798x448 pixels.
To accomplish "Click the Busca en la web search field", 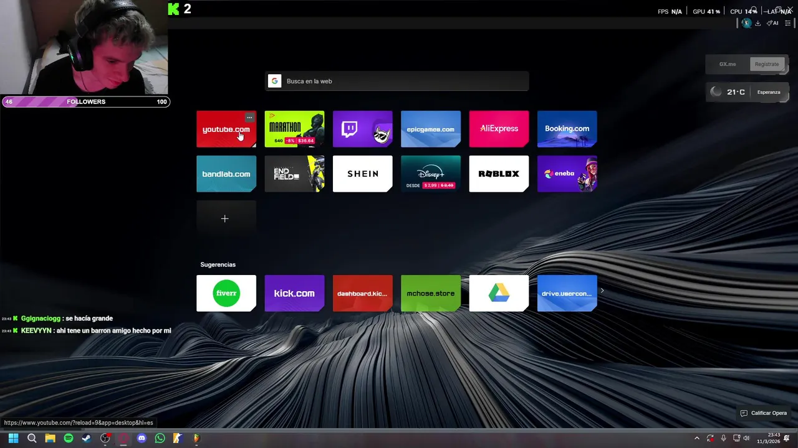I will [x=397, y=81].
